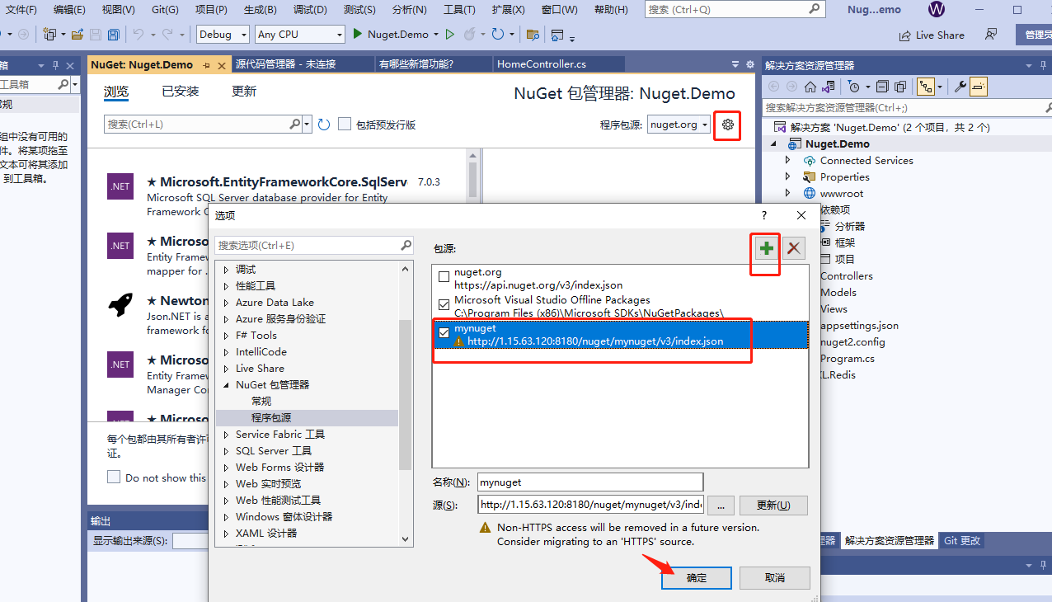This screenshot has width=1052, height=602.
Task: Open the HomeController.cs tab
Action: [542, 64]
